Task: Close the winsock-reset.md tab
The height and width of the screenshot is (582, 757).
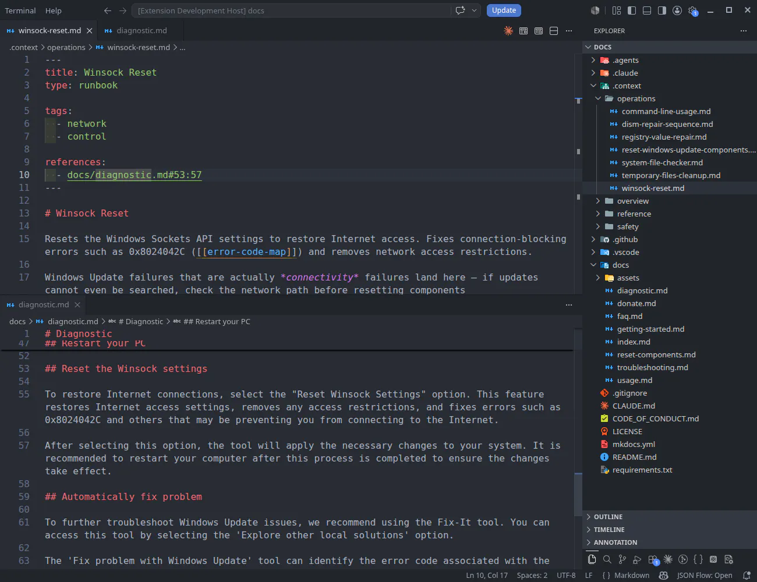Action: [89, 31]
